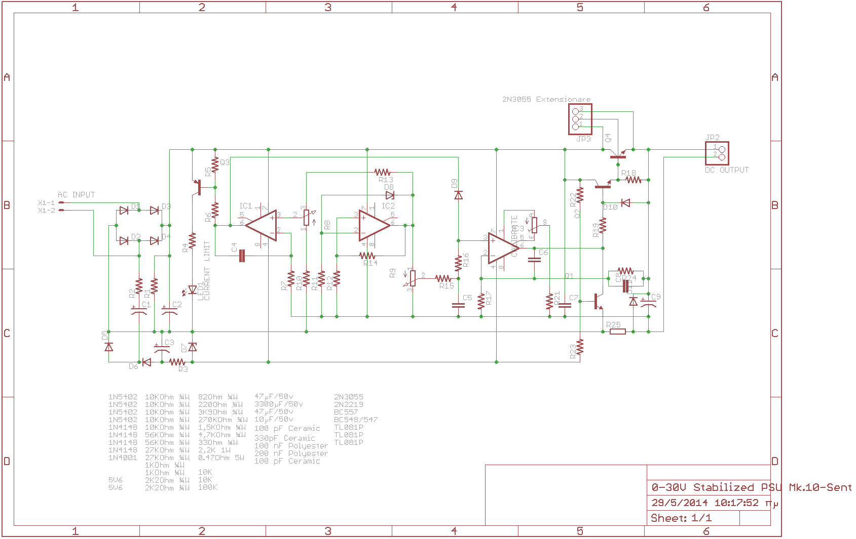Screen dimensions: 856x539
Task: Select the JP3 three-pin connector
Action: click(580, 119)
